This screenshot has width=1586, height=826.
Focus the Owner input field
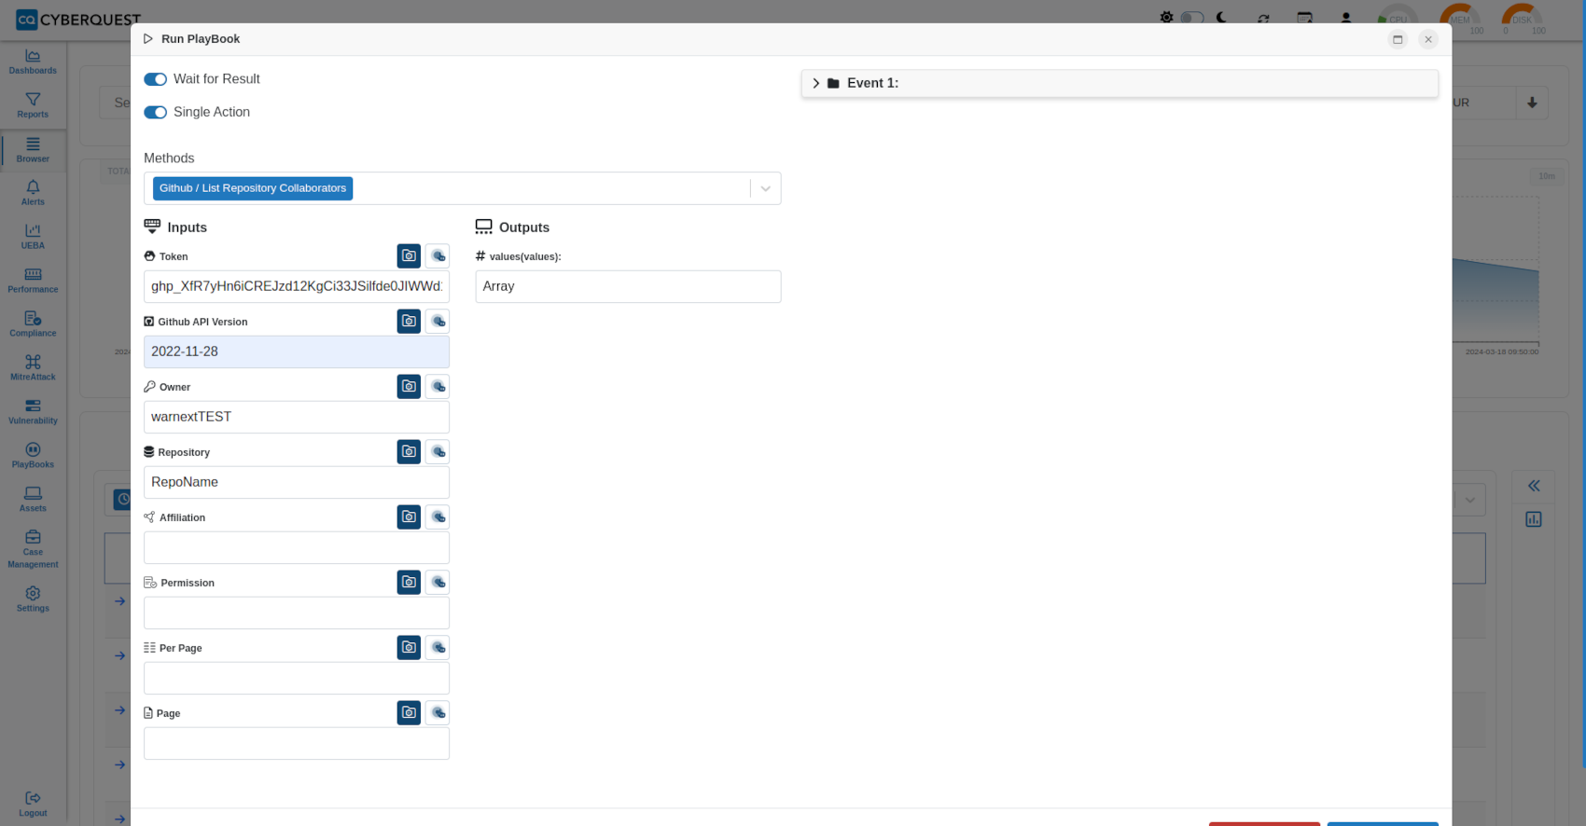[x=297, y=417]
